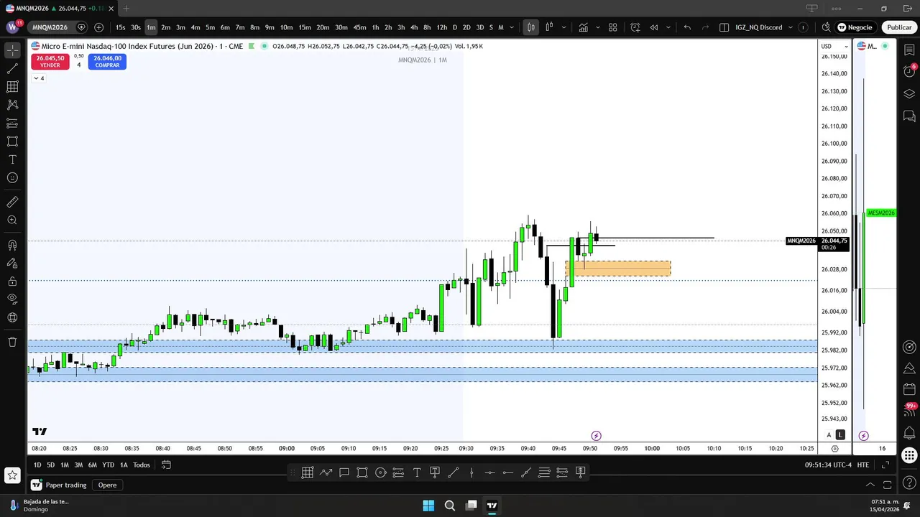Select the 45m timeframe
Image resolution: width=920 pixels, height=517 pixels.
pyautogui.click(x=359, y=27)
